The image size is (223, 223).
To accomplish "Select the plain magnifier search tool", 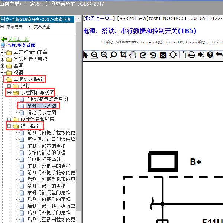I will (113, 55).
